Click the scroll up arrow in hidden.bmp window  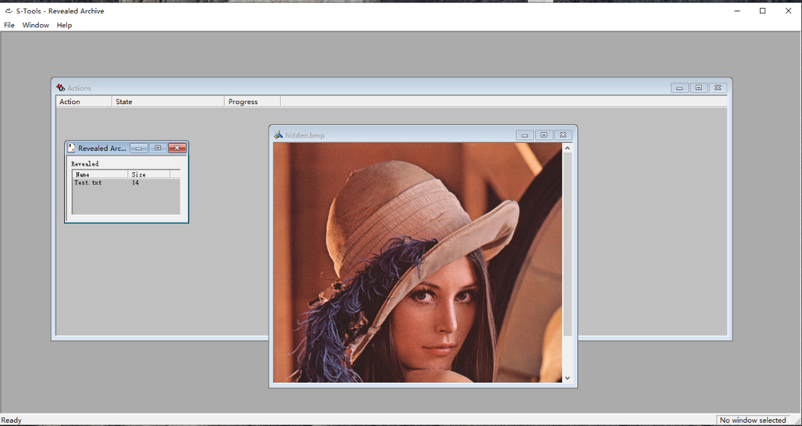tap(567, 148)
